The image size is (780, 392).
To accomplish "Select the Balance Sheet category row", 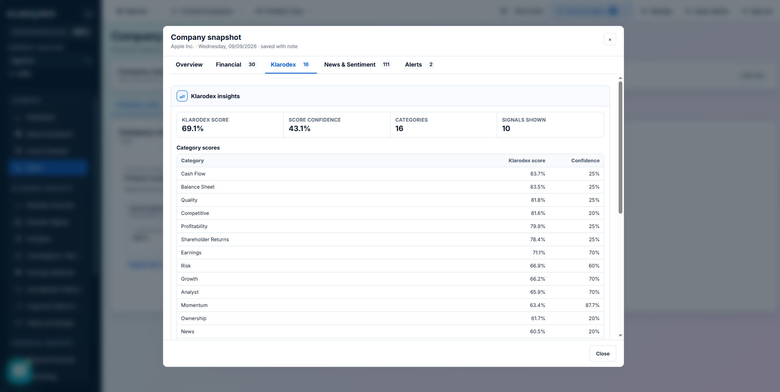I will click(390, 187).
